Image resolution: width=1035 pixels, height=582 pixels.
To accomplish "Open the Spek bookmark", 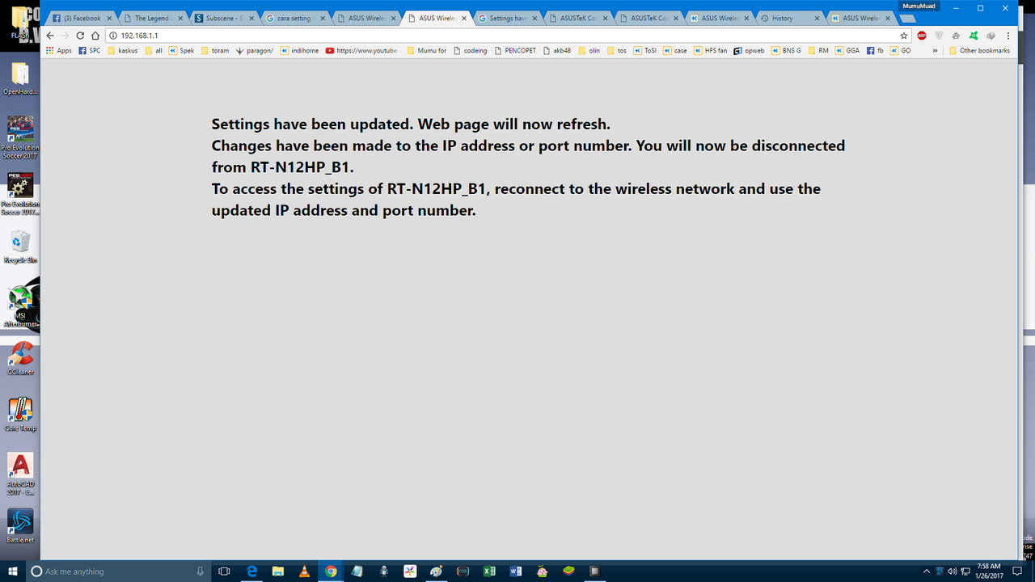I will coord(181,50).
